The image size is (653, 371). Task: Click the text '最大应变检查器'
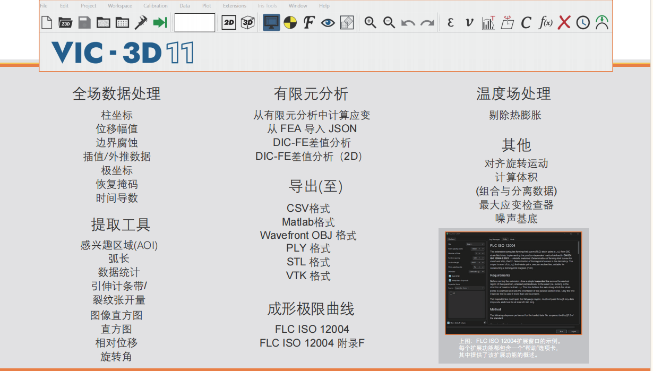[x=516, y=204]
